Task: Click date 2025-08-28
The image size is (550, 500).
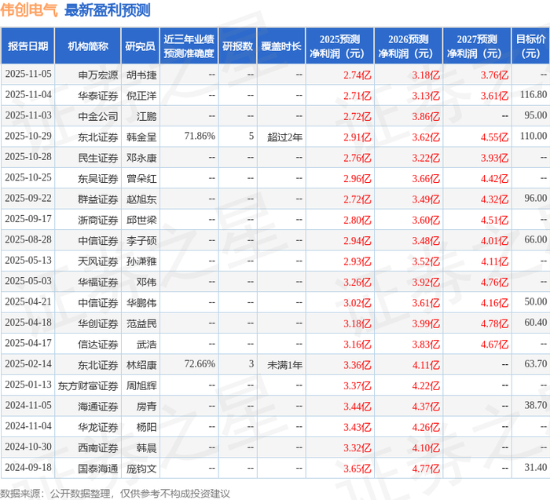Action: click(28, 239)
